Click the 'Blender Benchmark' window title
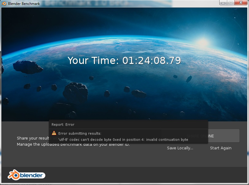 pyautogui.click(x=24, y=3)
